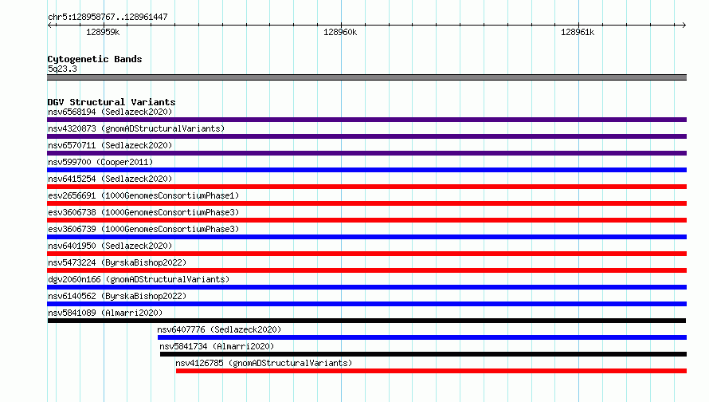Viewport: 709px width, 402px height.
Task: Click the left arrow on the ruler
Action: [x=50, y=25]
